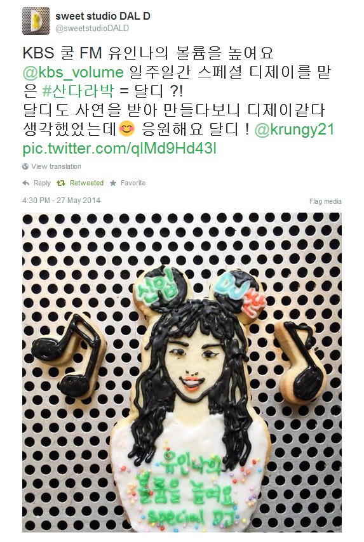Open the @sweetstudioDALD handle

coord(92,29)
